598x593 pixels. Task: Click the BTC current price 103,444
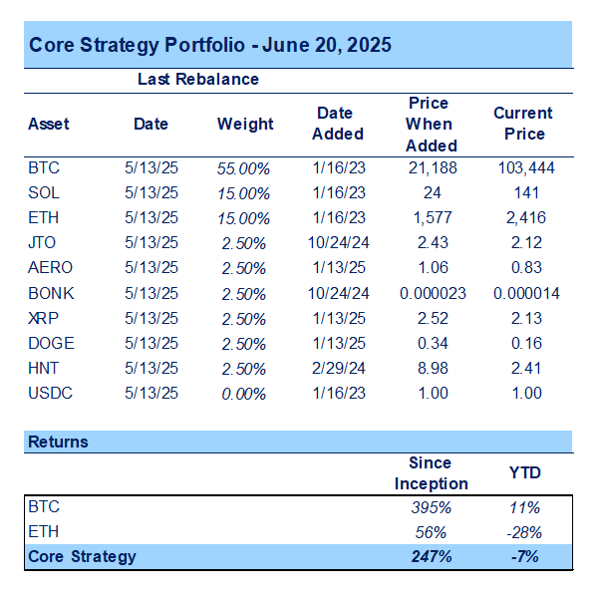[x=526, y=167]
